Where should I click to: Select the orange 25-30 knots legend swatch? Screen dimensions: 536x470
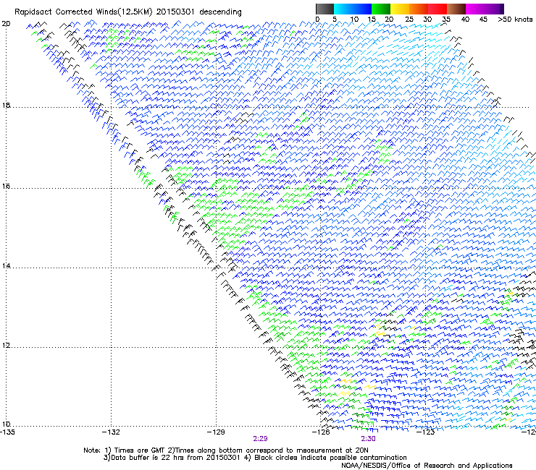pyautogui.click(x=419, y=9)
